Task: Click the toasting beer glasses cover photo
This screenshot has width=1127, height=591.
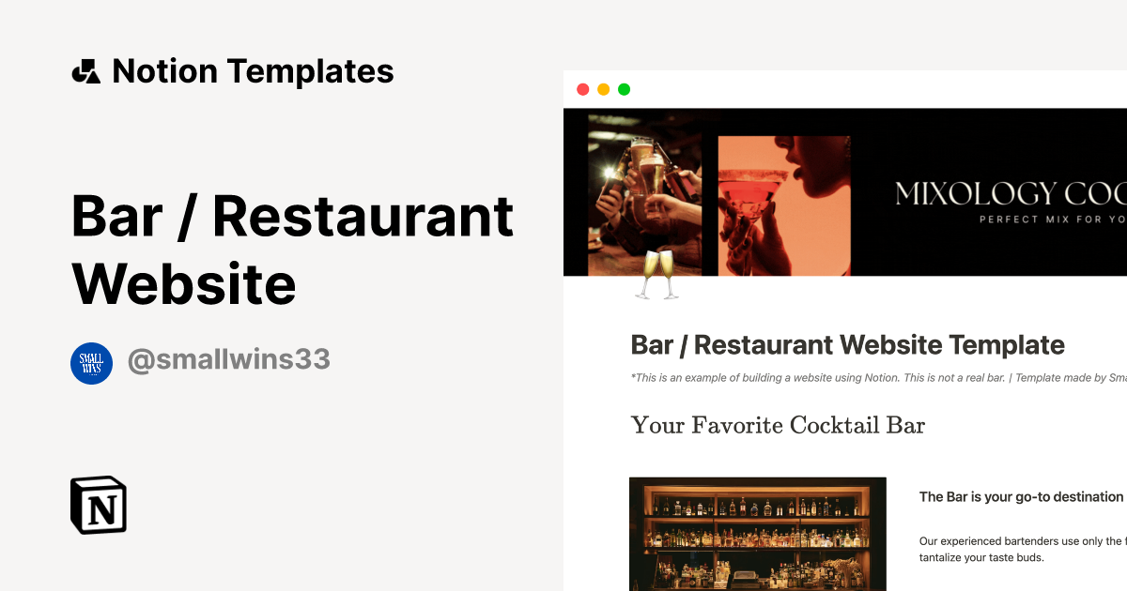Action: [644, 192]
